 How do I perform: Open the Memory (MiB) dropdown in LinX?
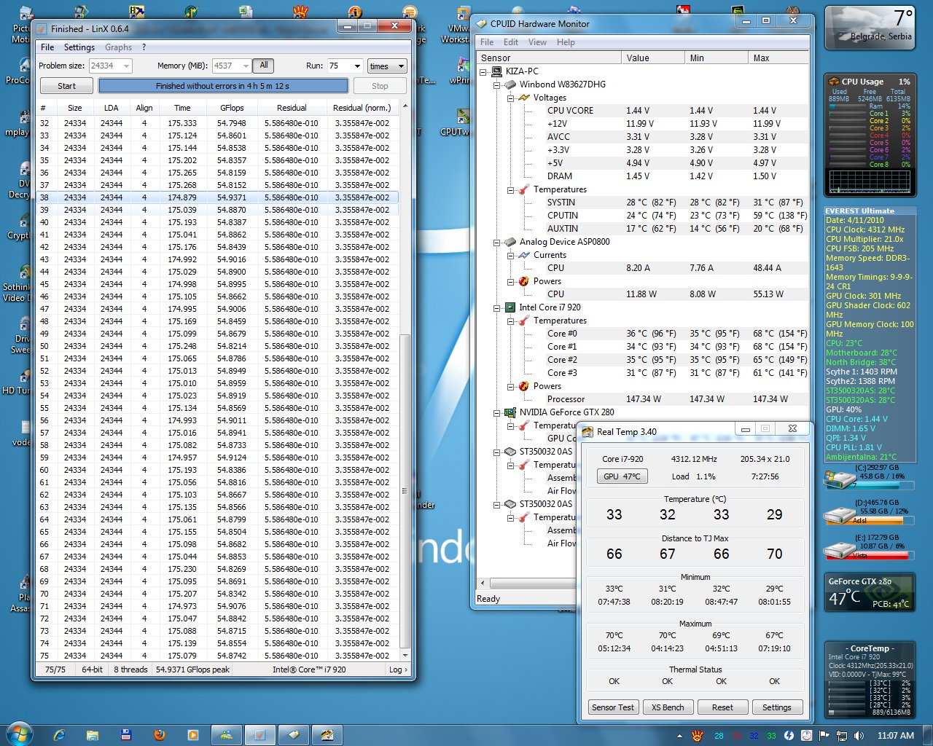point(246,66)
